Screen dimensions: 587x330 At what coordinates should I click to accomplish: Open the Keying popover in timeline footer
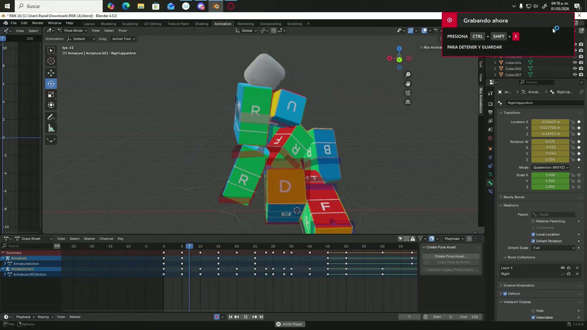[x=45, y=317]
